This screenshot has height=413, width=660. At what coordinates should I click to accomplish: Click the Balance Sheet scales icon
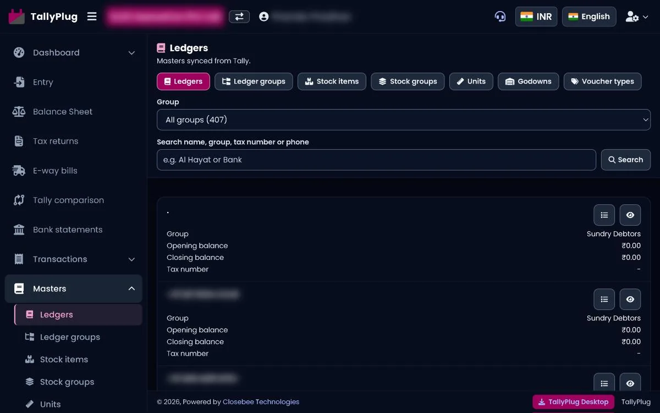click(x=19, y=112)
